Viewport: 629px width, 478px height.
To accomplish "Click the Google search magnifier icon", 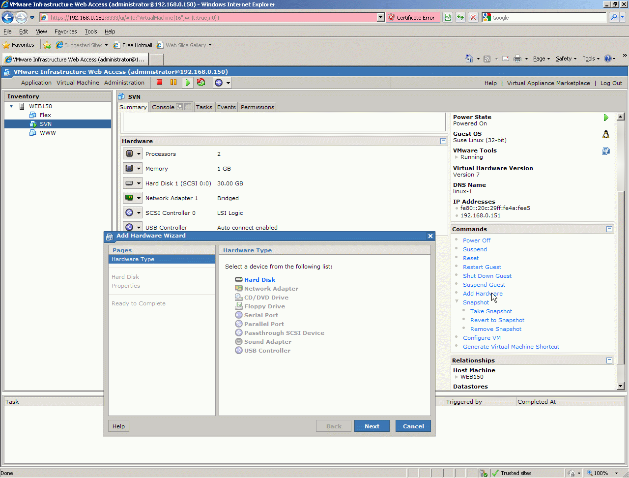I will [614, 18].
